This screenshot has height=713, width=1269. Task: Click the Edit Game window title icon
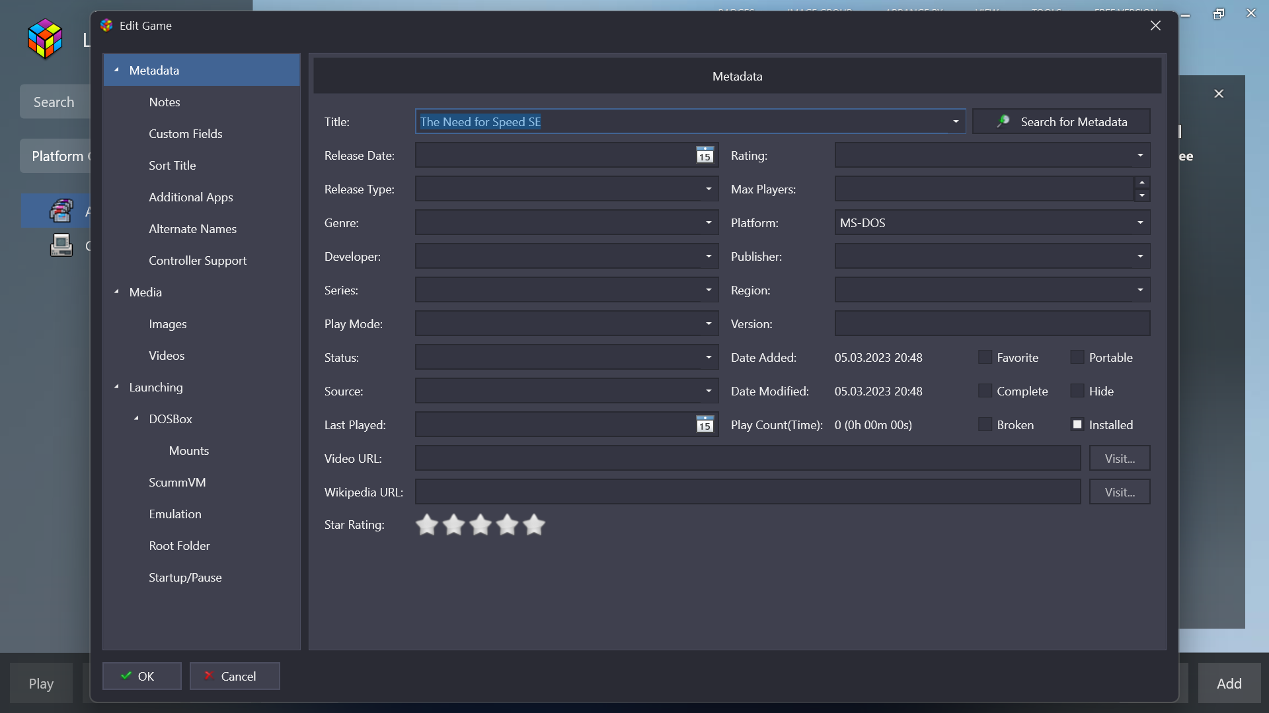coord(106,26)
